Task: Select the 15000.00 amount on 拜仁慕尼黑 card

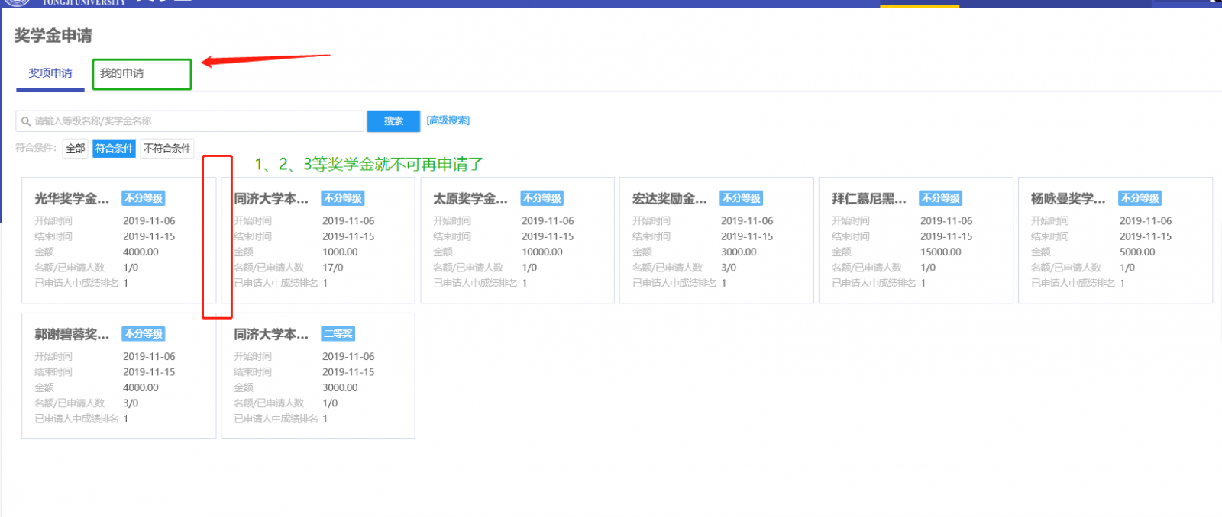Action: tap(941, 252)
